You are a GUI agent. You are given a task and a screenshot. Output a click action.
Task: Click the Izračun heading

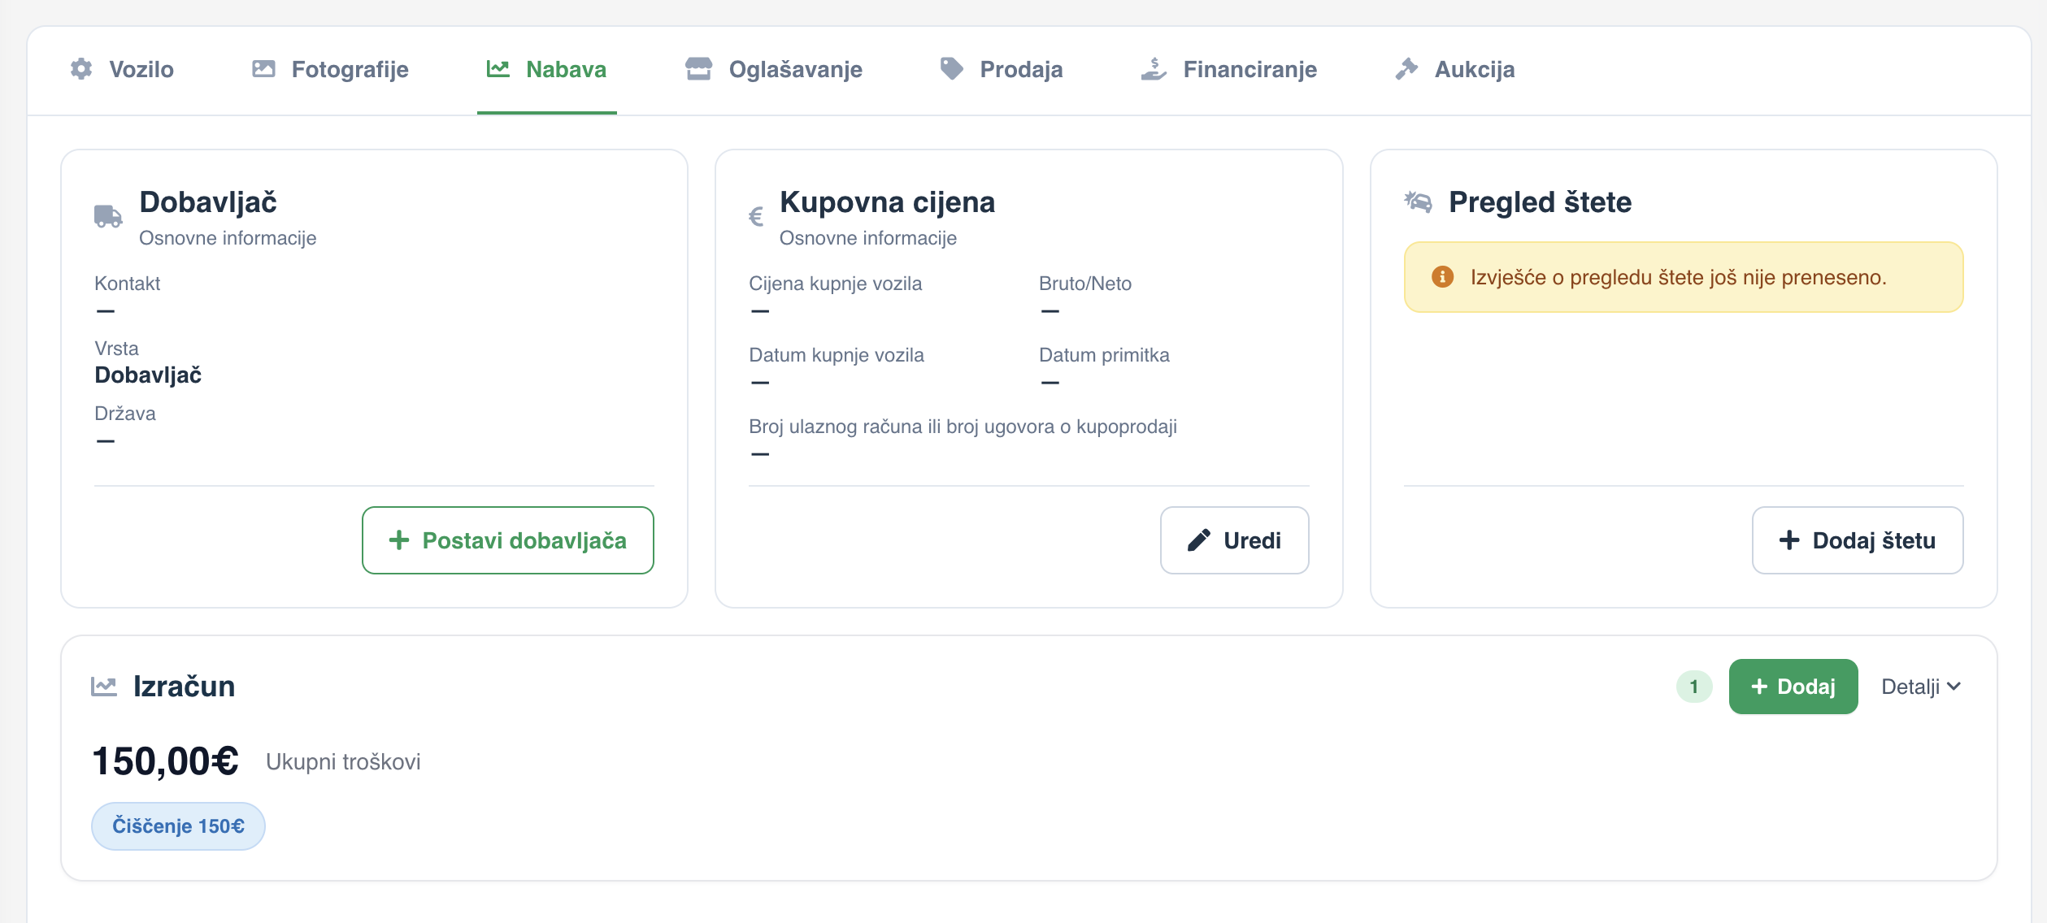[184, 687]
